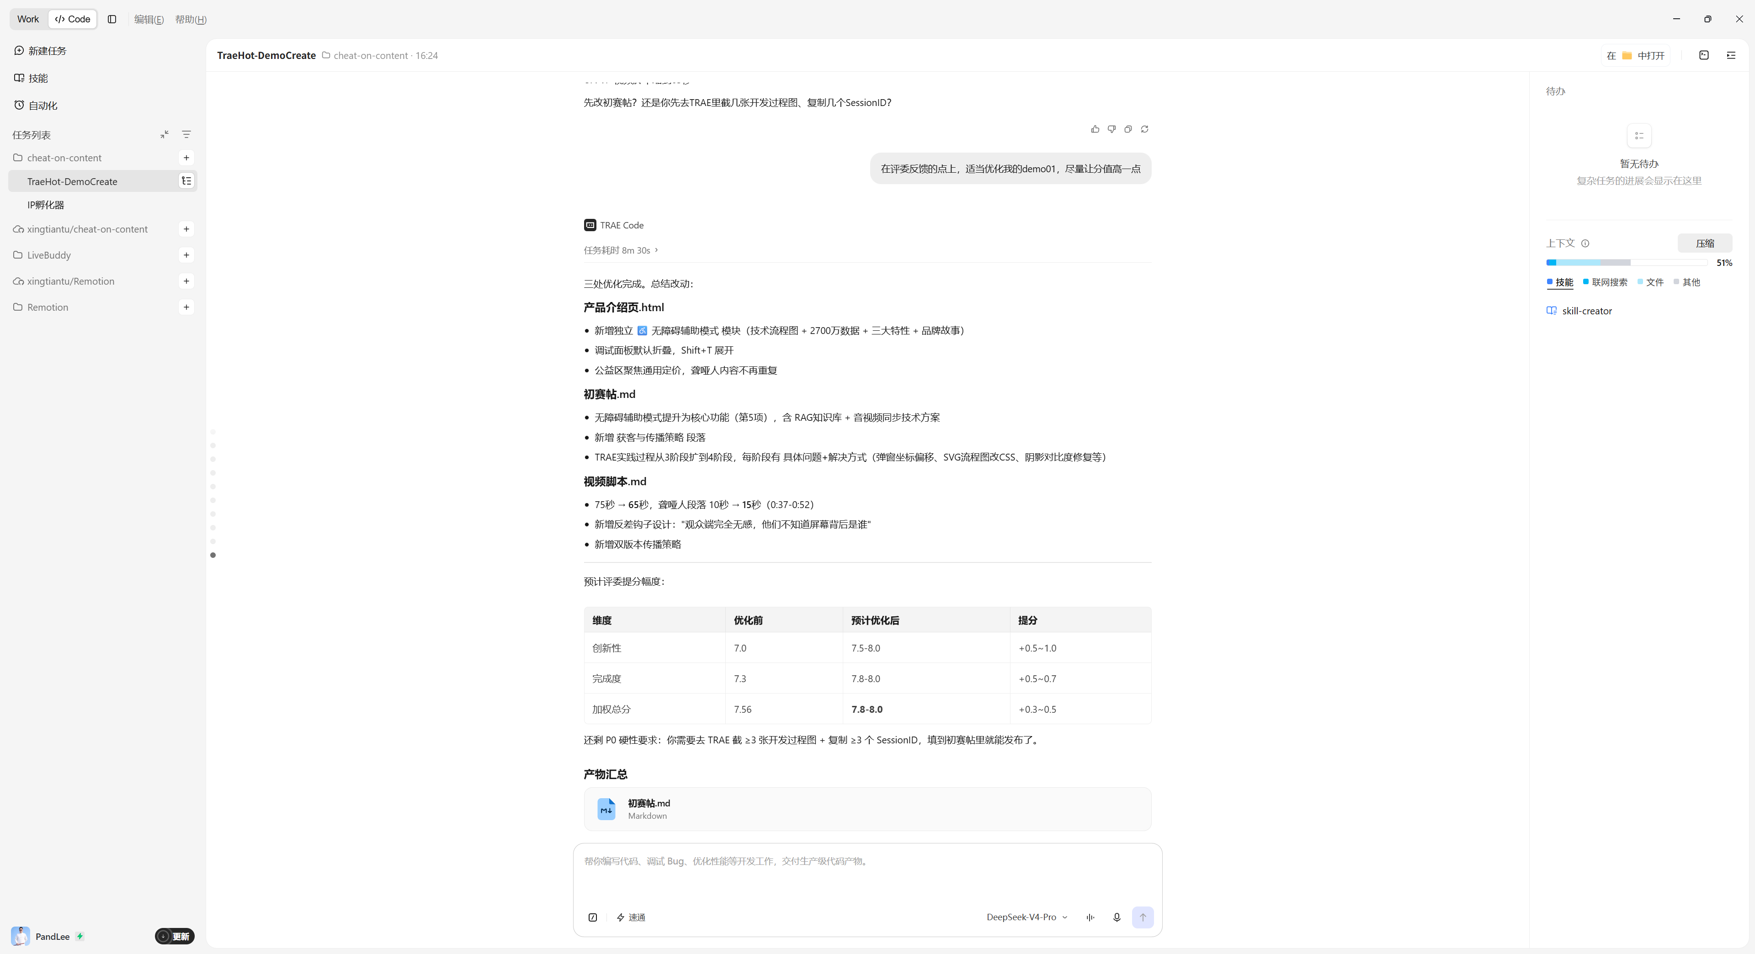The height and width of the screenshot is (954, 1755).
Task: Click the lightning badge beside PandLee
Action: pos(80,937)
